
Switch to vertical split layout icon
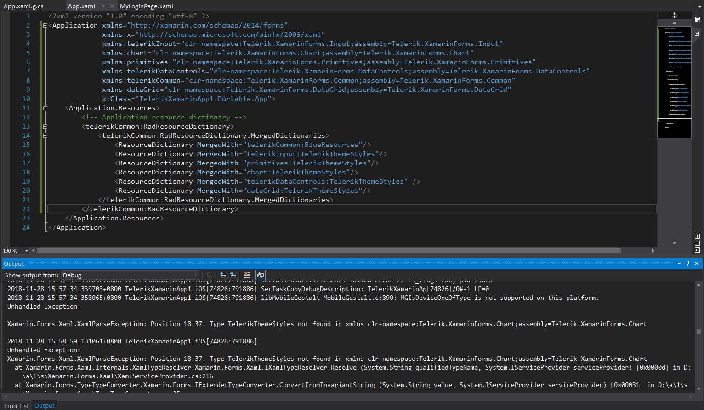(x=697, y=236)
